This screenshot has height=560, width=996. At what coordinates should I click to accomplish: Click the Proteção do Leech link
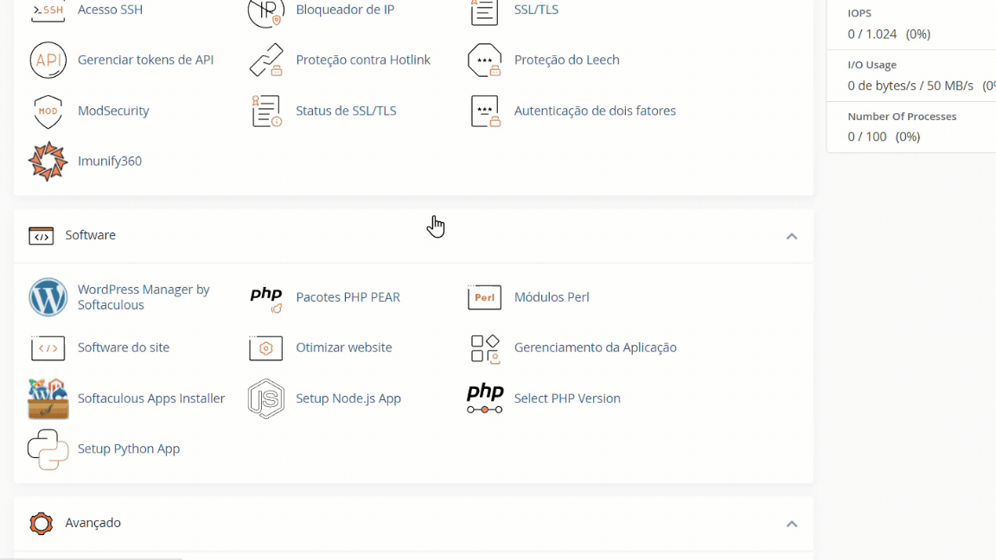[x=566, y=60]
